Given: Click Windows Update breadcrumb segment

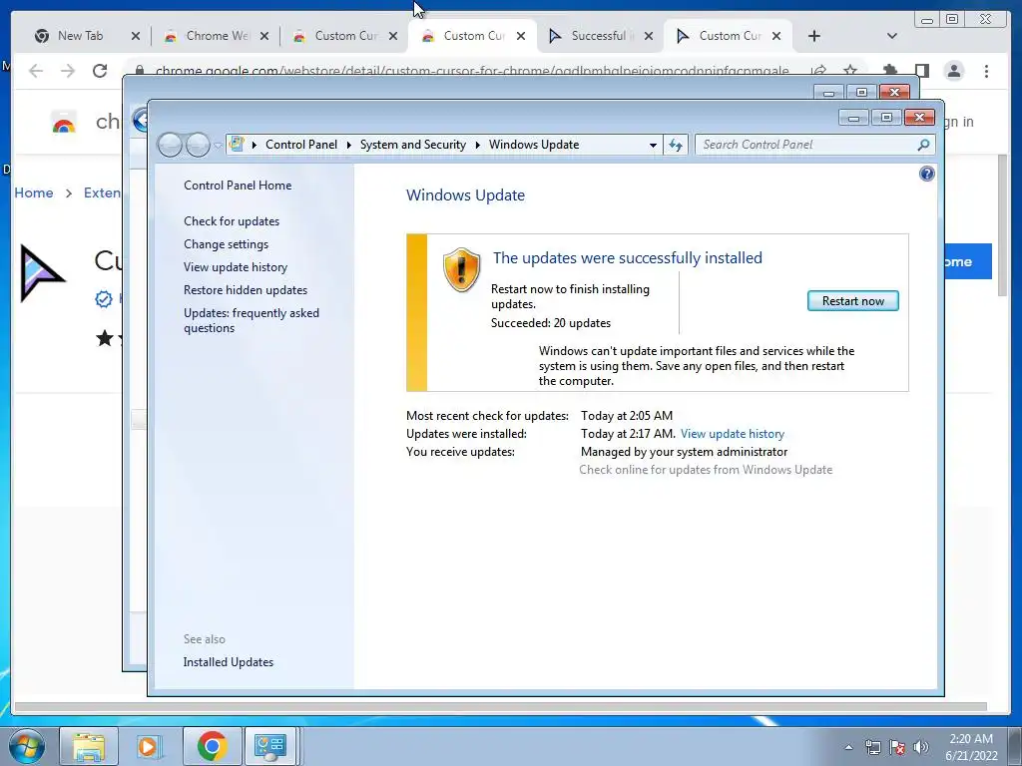Looking at the screenshot, I should (x=534, y=145).
